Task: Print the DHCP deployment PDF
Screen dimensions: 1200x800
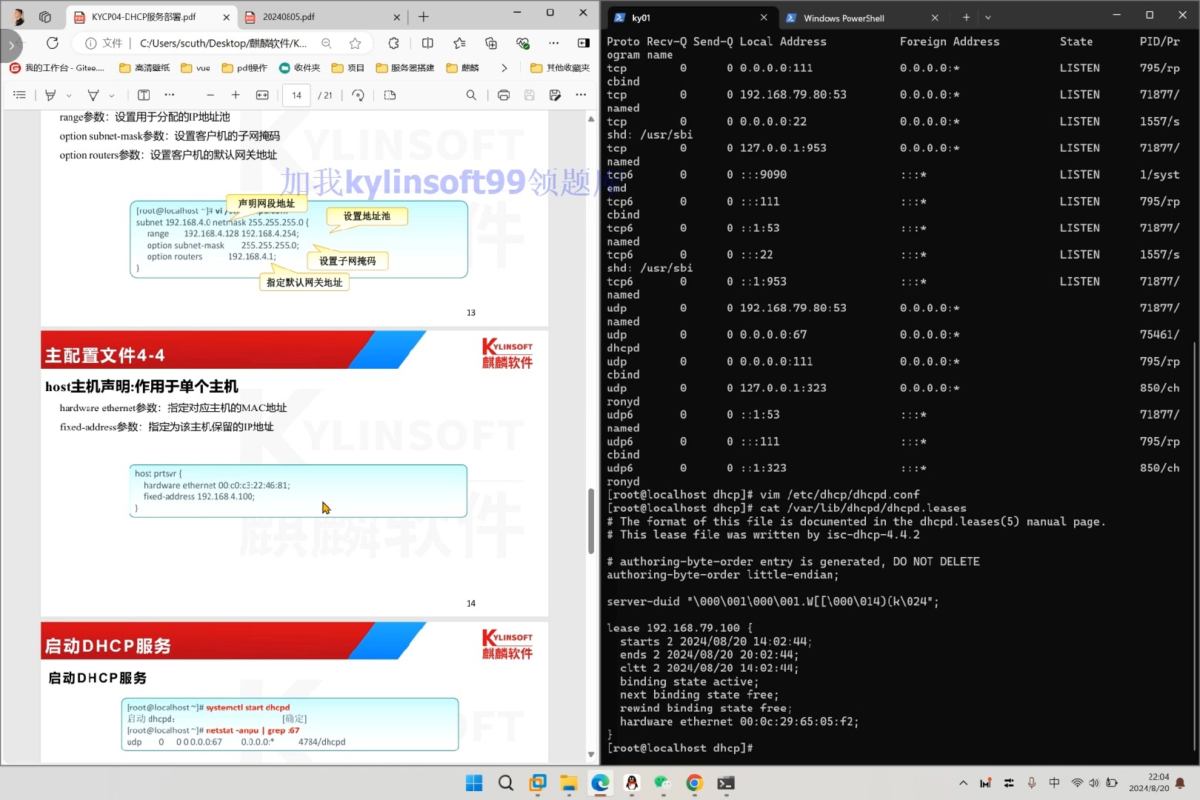Action: click(504, 95)
